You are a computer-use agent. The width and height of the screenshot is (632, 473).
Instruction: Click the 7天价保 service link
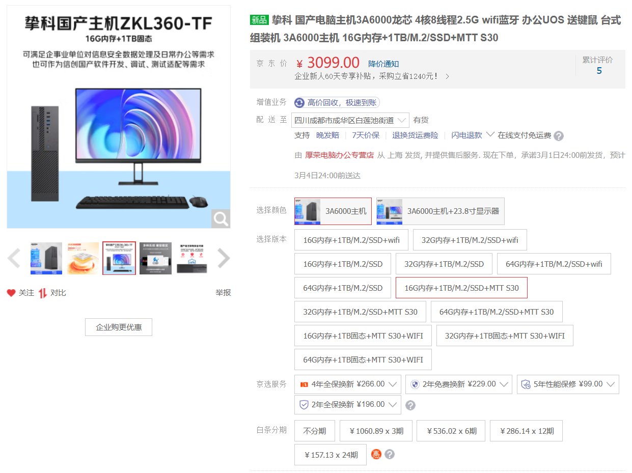[366, 135]
